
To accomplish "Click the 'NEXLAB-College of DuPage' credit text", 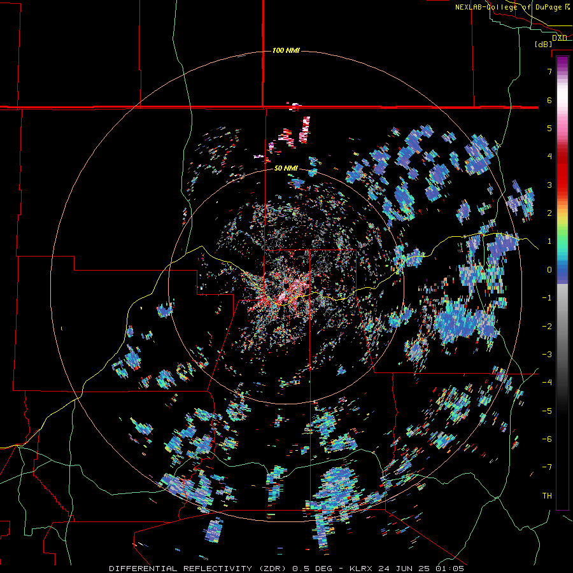I will click(x=509, y=7).
